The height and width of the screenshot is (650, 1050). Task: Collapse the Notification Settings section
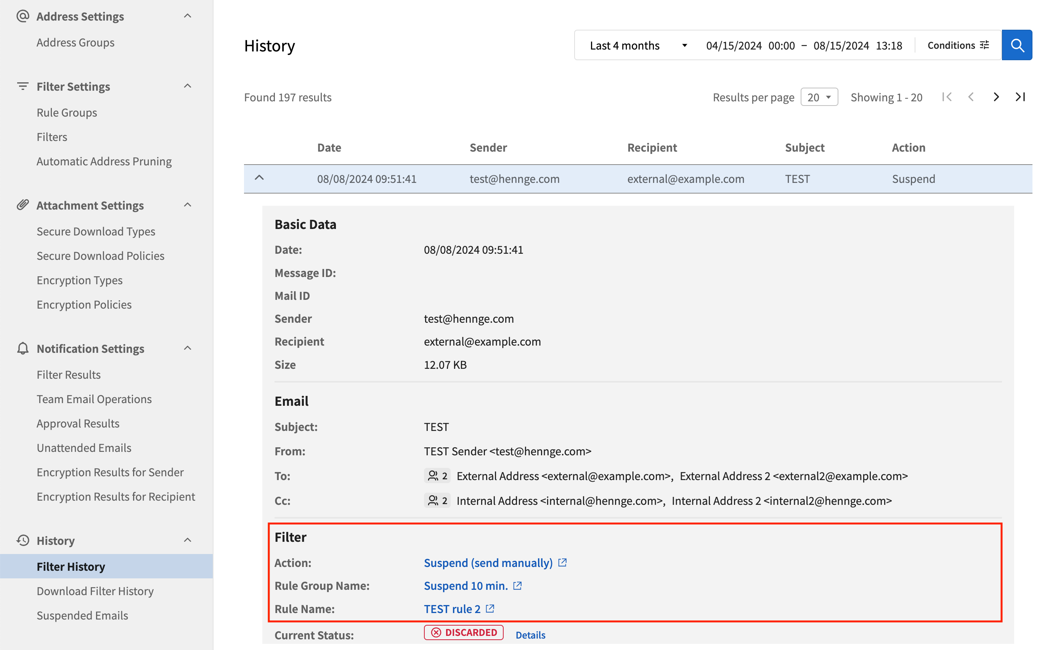coord(188,348)
